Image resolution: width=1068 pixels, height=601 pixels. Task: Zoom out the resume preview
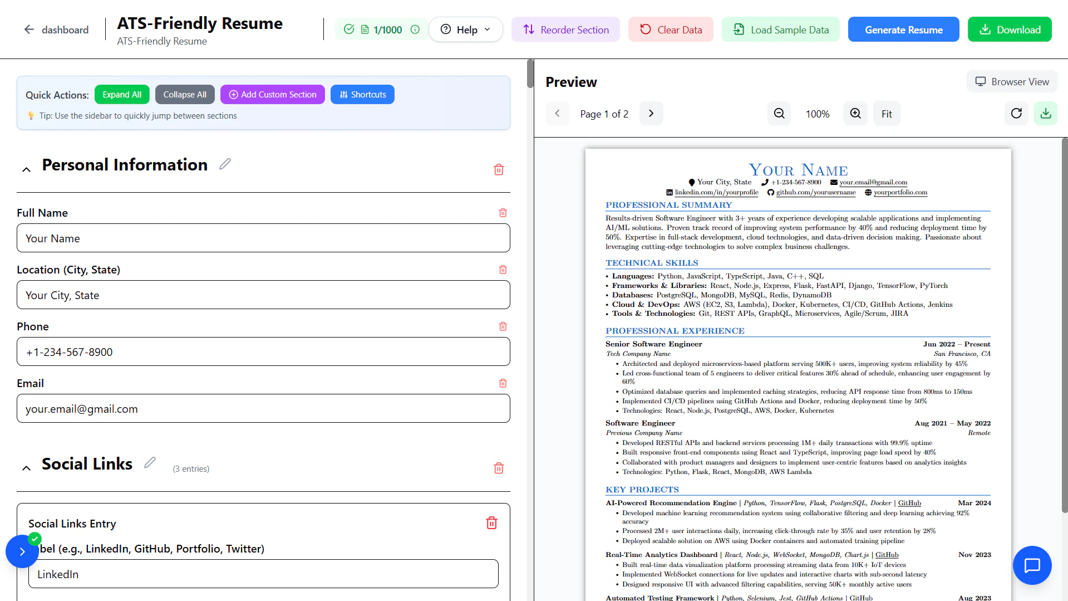779,113
